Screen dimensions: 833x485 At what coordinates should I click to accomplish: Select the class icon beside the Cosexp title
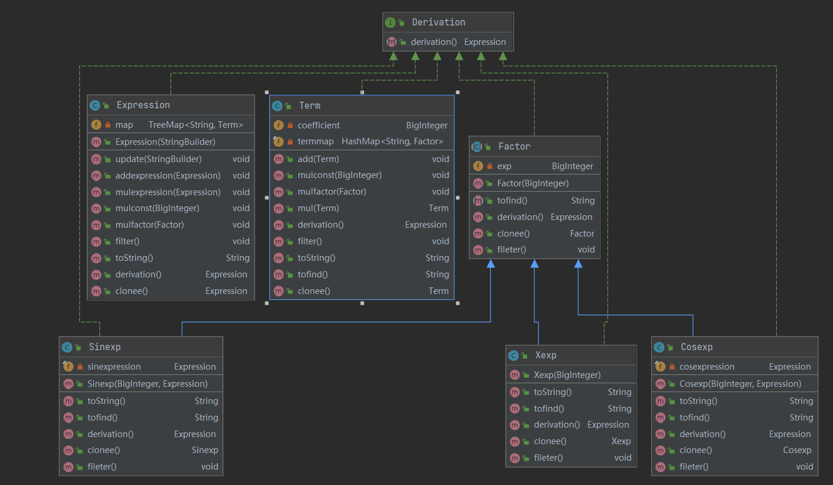click(659, 347)
